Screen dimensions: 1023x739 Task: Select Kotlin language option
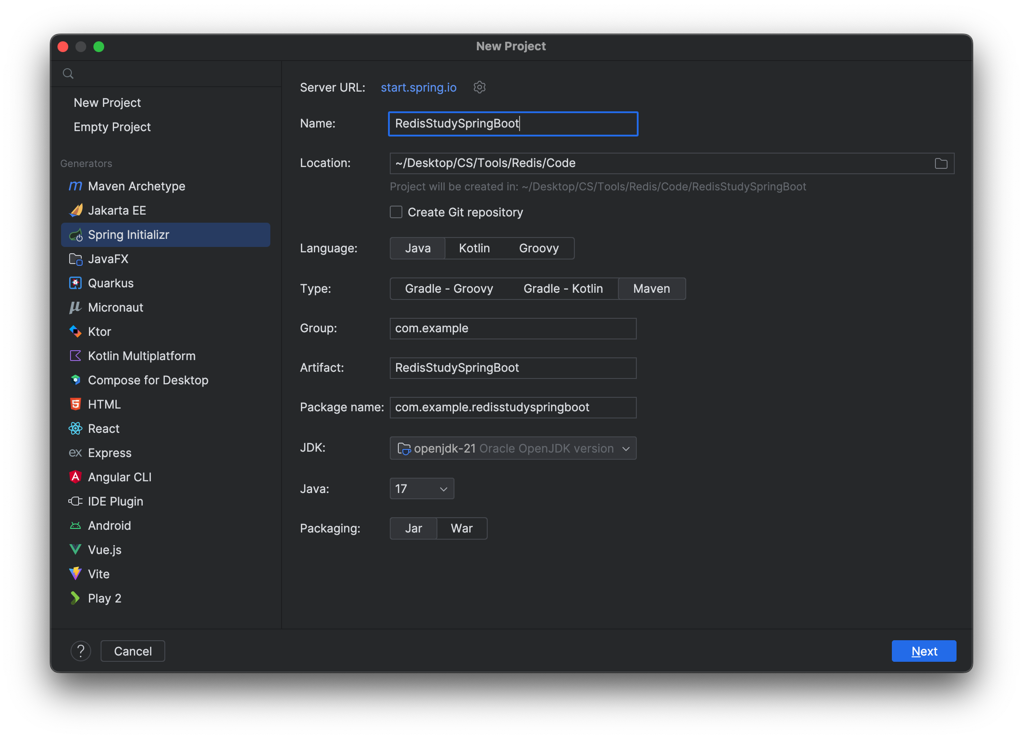(474, 248)
